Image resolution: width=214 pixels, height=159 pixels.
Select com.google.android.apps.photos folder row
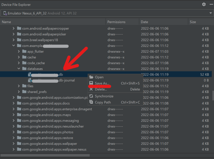pyautogui.click(x=106, y=132)
